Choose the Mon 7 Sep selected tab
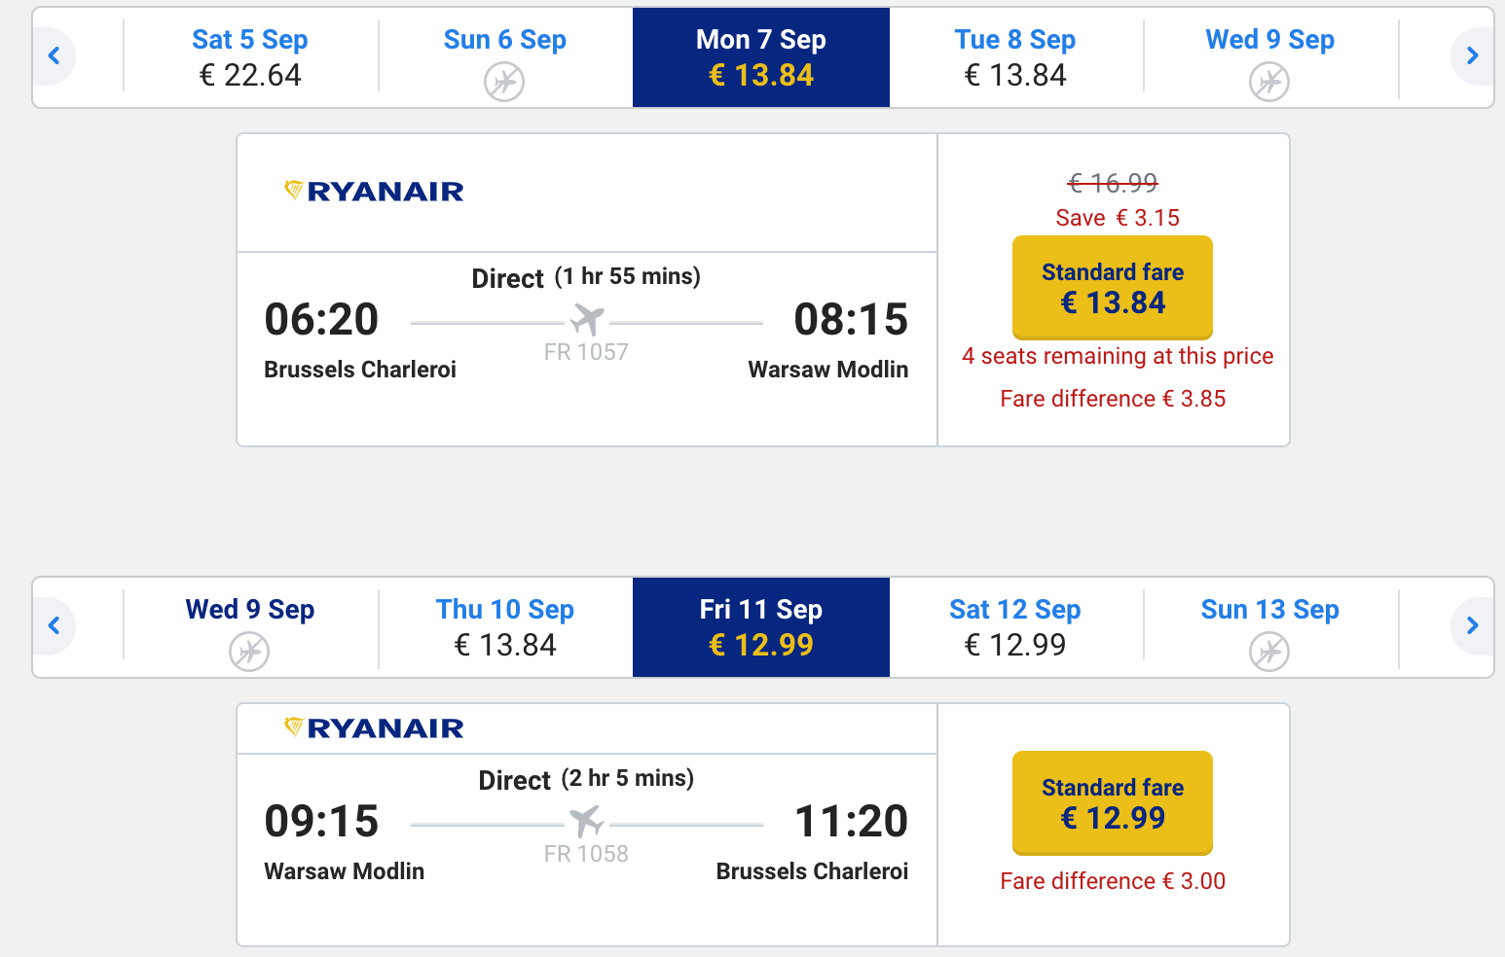Image resolution: width=1505 pixels, height=957 pixels. point(761,57)
